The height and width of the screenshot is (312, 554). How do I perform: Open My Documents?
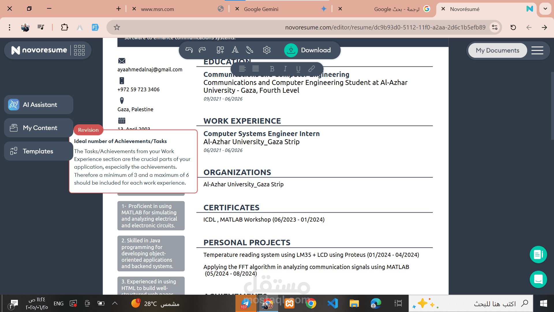(497, 50)
